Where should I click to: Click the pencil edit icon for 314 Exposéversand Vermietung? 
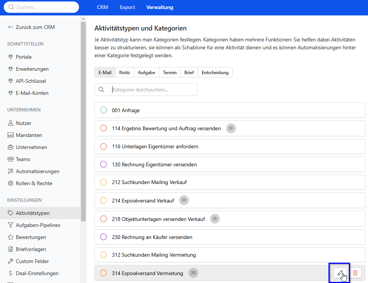[340, 273]
